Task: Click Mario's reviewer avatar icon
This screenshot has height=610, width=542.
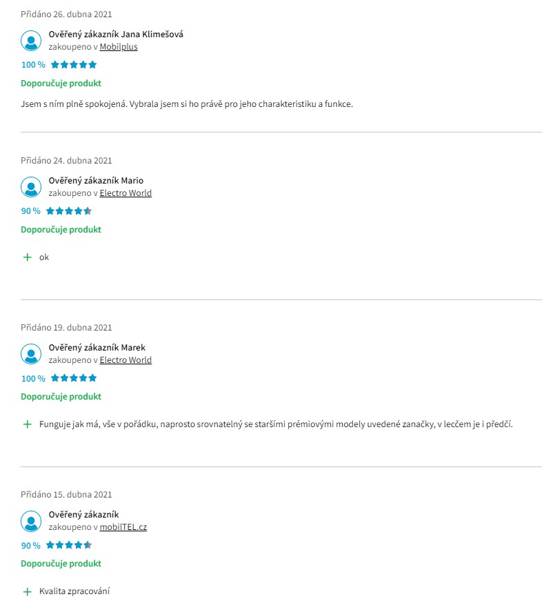Action: [x=31, y=187]
